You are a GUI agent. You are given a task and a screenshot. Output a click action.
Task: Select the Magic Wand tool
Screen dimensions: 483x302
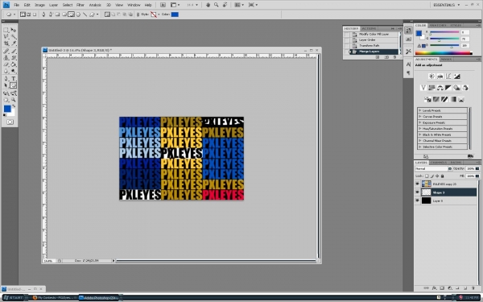click(x=14, y=36)
